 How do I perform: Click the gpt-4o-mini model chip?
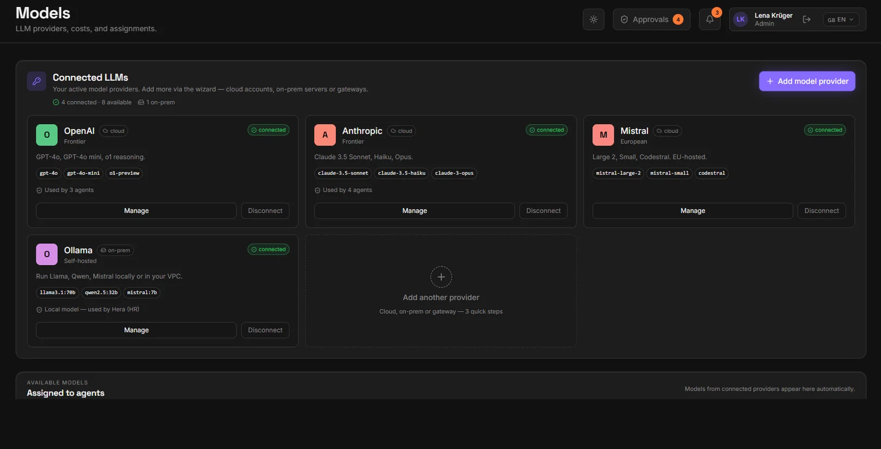pyautogui.click(x=83, y=173)
